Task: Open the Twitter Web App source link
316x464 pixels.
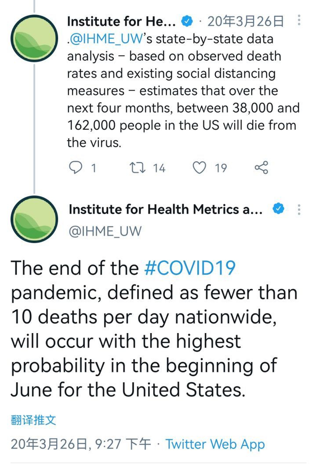Action: point(215,444)
